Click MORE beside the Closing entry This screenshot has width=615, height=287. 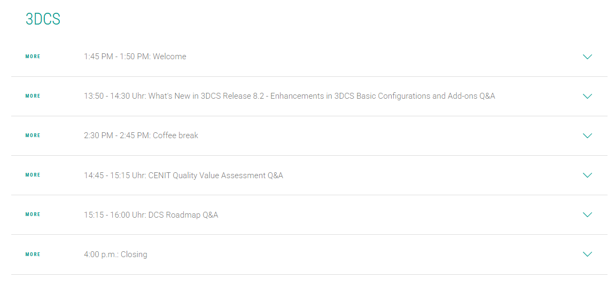tap(33, 254)
